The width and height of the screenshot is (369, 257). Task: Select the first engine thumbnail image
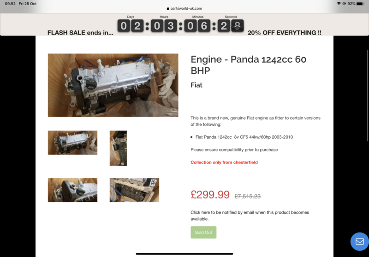pyautogui.click(x=72, y=143)
